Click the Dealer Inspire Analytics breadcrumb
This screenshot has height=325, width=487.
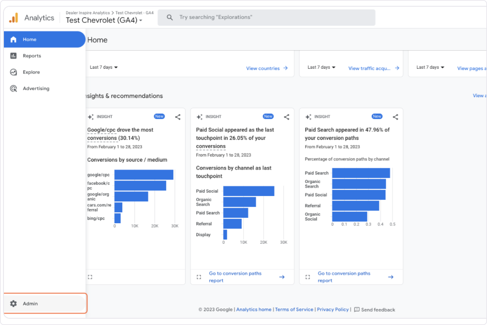pos(88,13)
